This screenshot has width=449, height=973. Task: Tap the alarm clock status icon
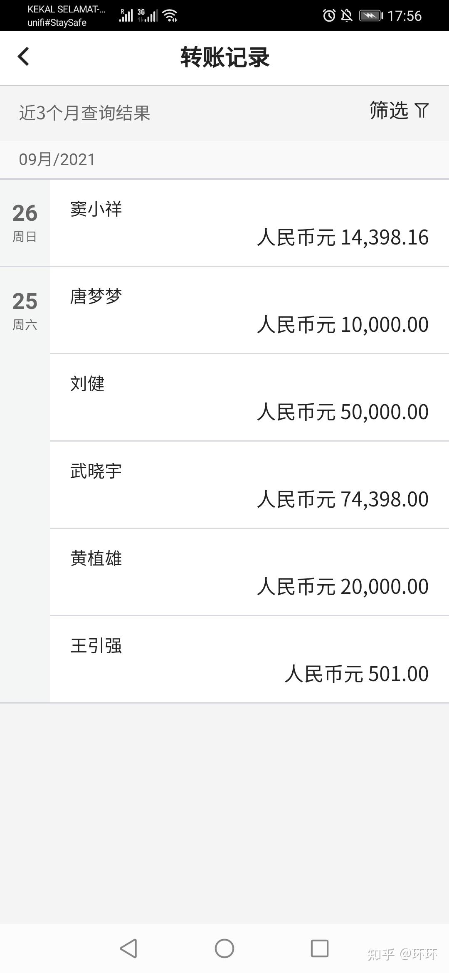(329, 16)
